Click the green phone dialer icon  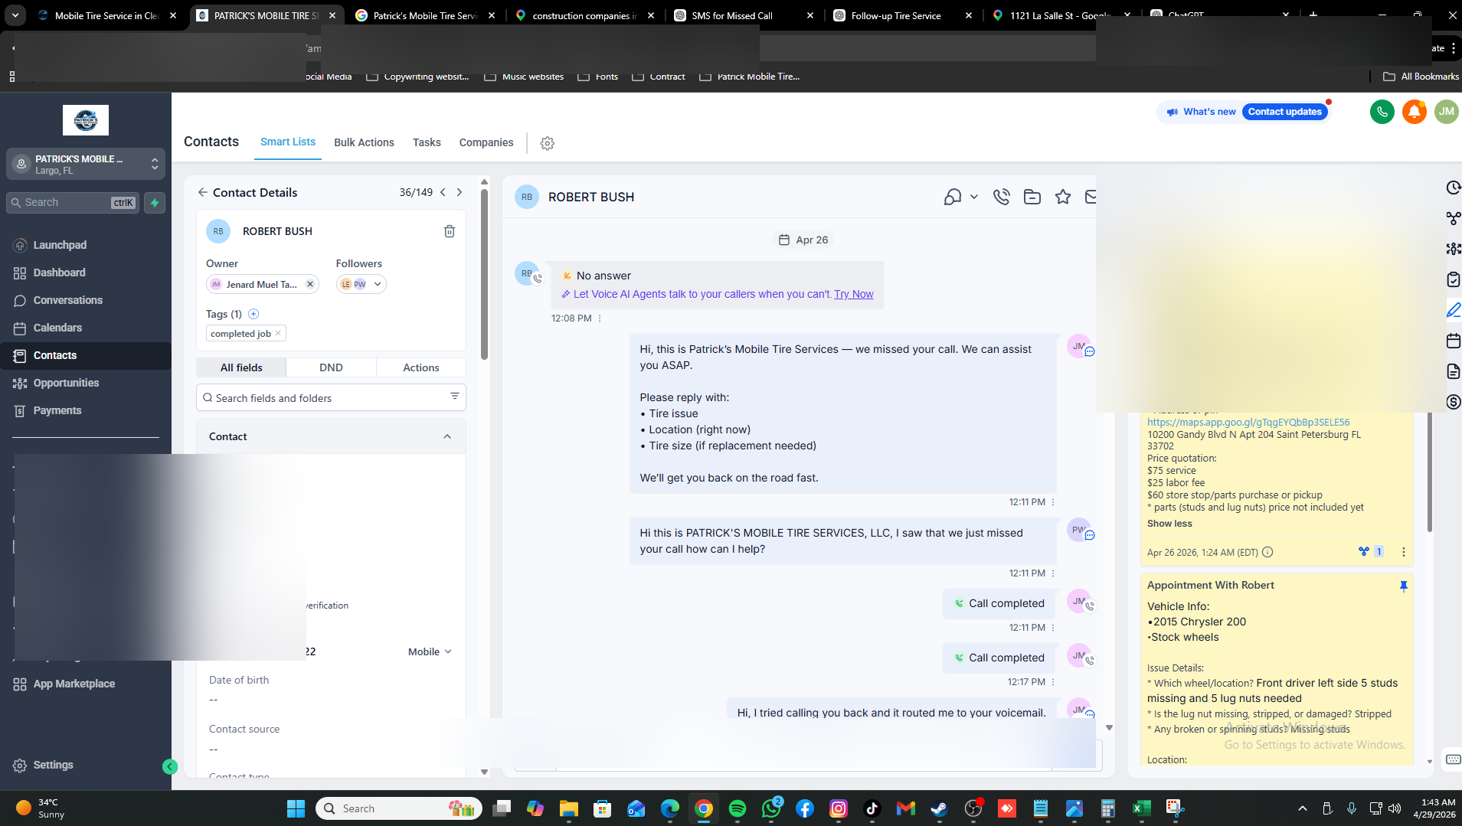tap(1382, 112)
